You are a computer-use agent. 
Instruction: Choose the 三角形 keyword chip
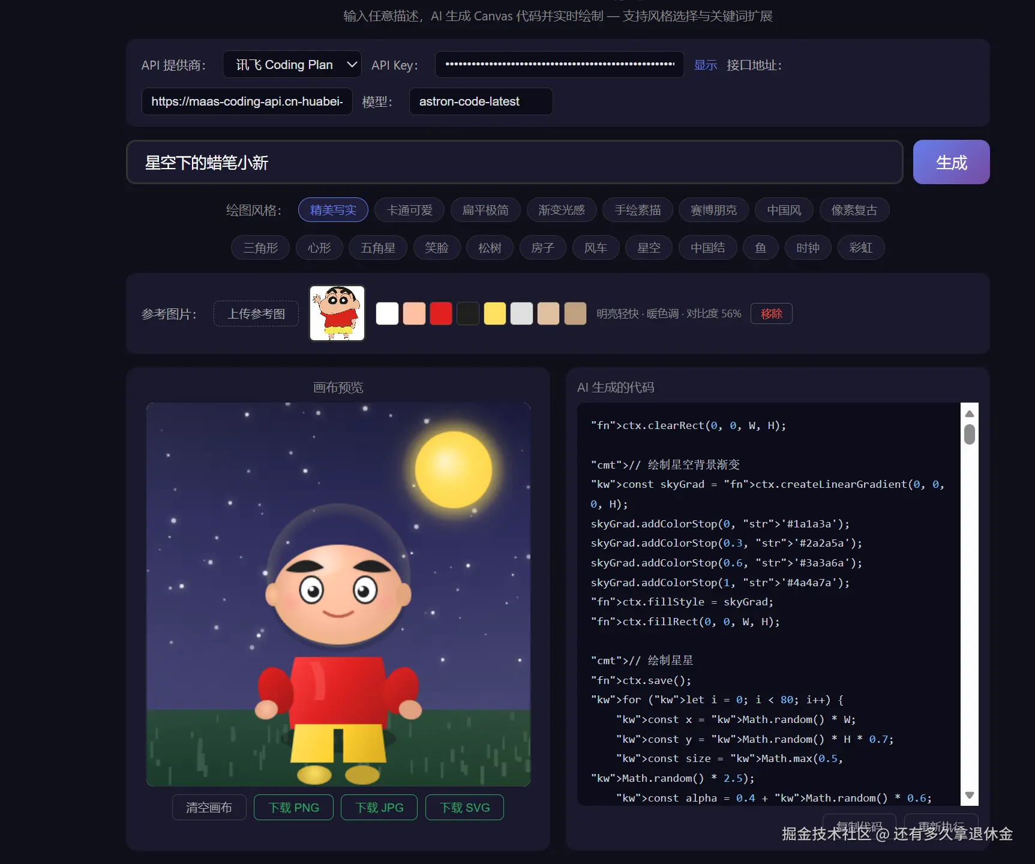[x=260, y=248]
